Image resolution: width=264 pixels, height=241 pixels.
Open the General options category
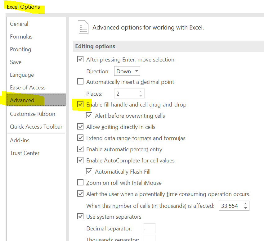coord(19,24)
